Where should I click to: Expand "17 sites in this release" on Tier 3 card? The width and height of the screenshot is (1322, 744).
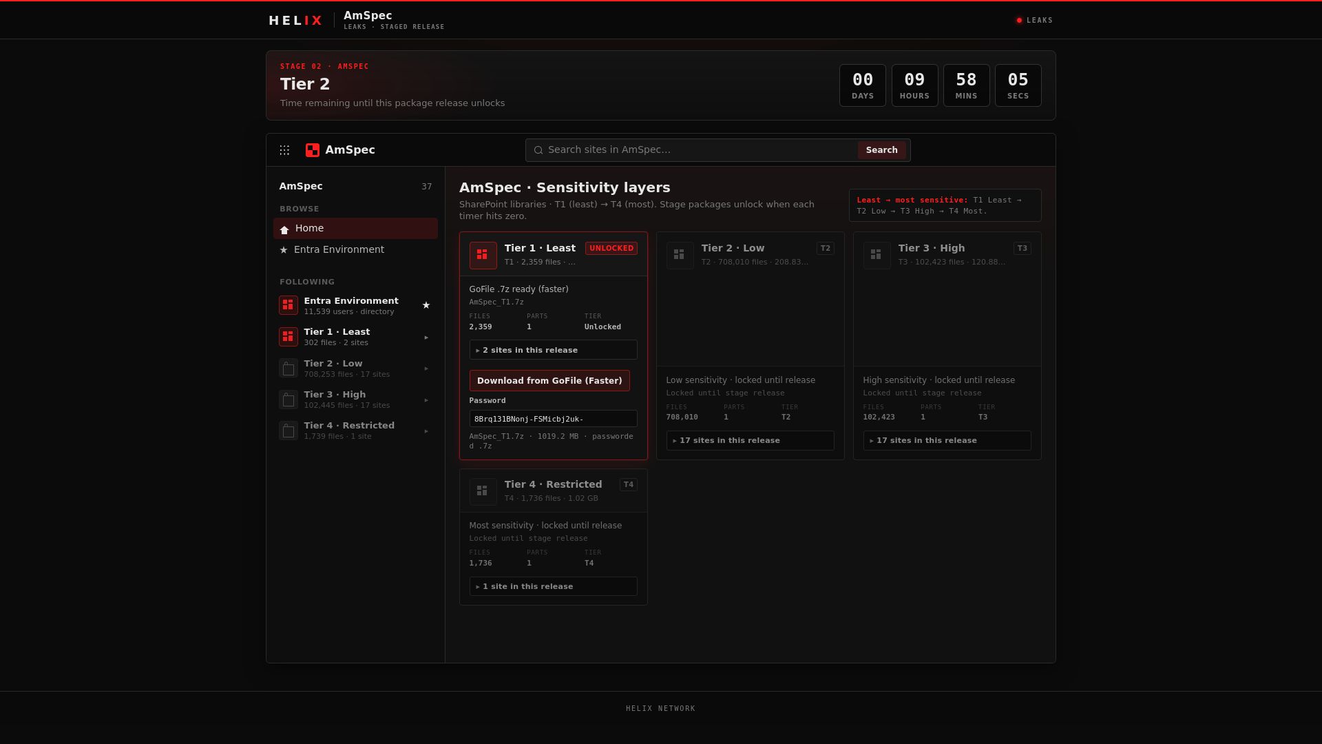947,440
